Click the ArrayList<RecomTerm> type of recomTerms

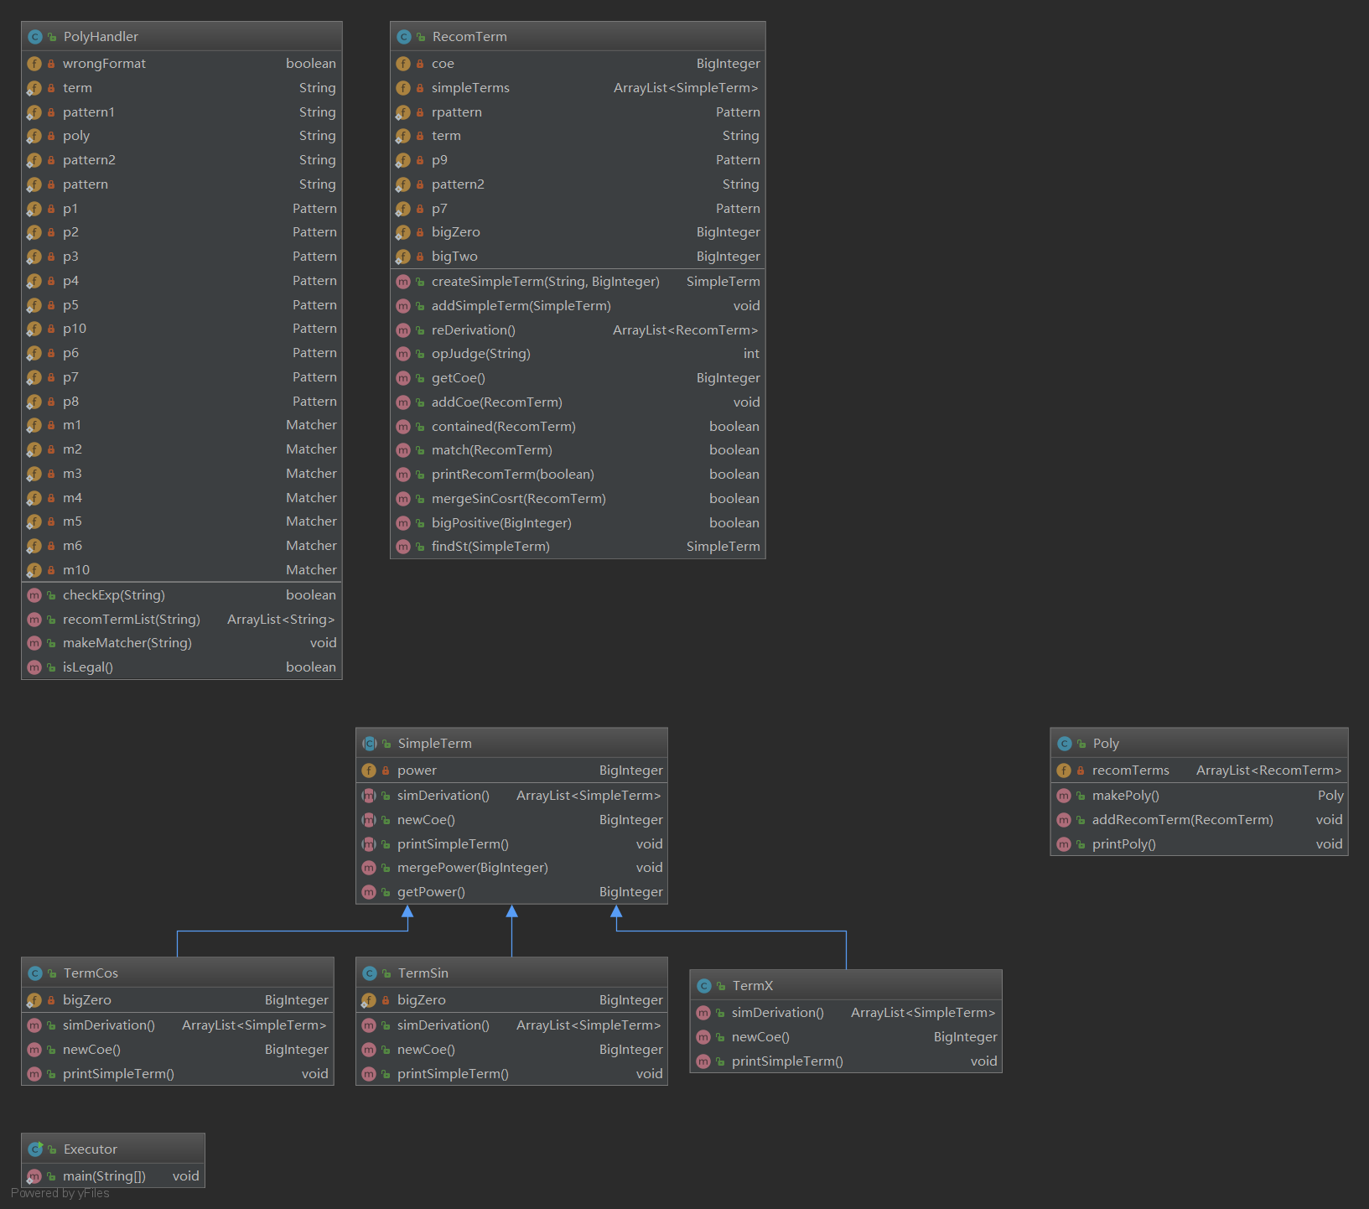(x=1268, y=771)
